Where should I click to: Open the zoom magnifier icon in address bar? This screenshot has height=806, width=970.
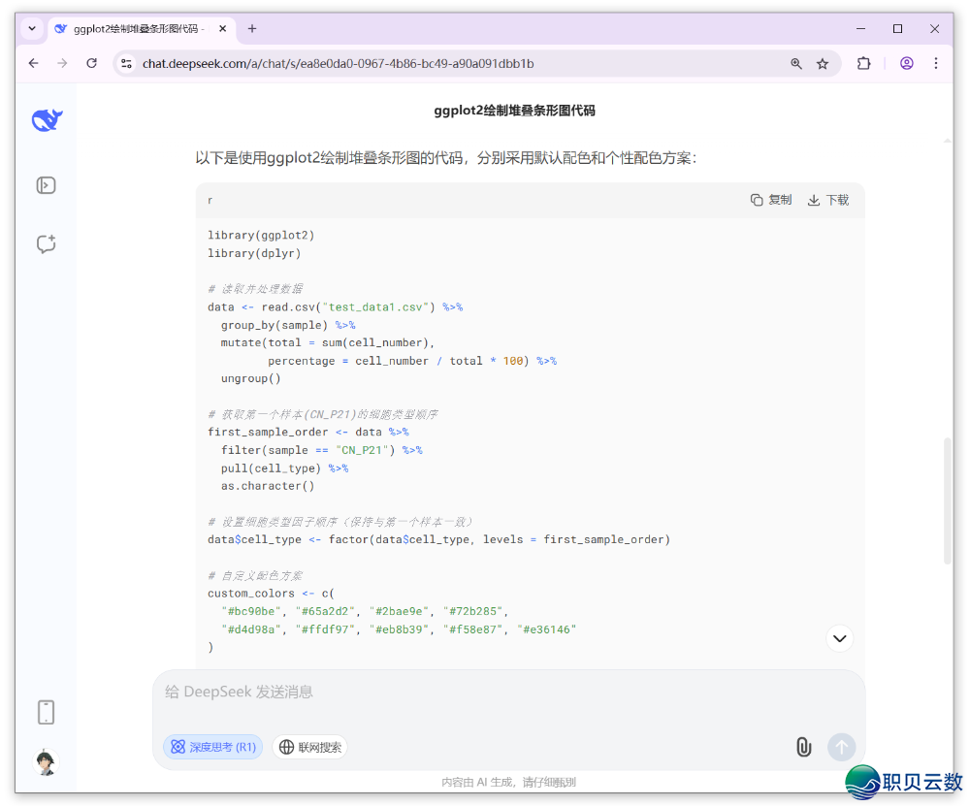[796, 63]
